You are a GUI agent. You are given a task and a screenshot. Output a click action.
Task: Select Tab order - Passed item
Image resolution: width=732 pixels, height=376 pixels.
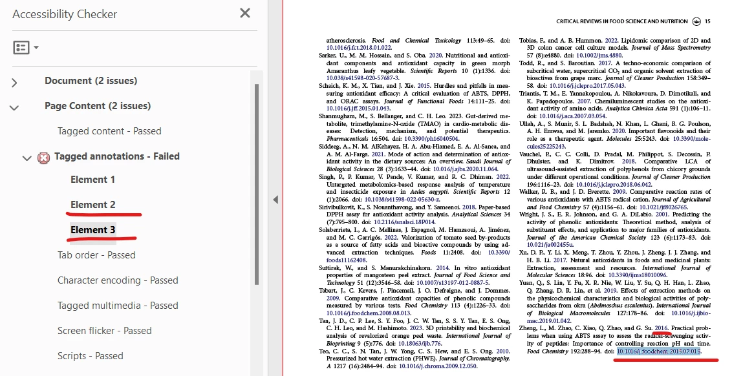[96, 255]
